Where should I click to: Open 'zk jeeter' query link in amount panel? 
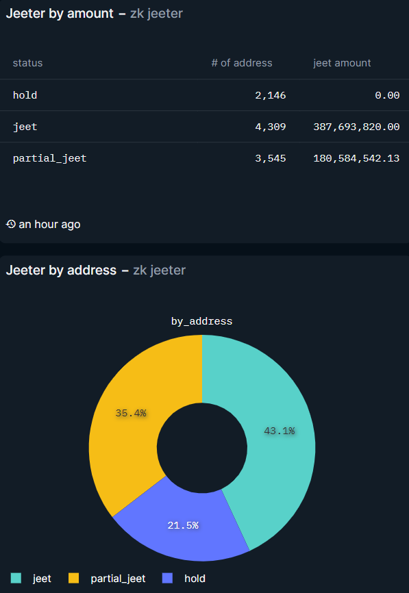point(157,13)
